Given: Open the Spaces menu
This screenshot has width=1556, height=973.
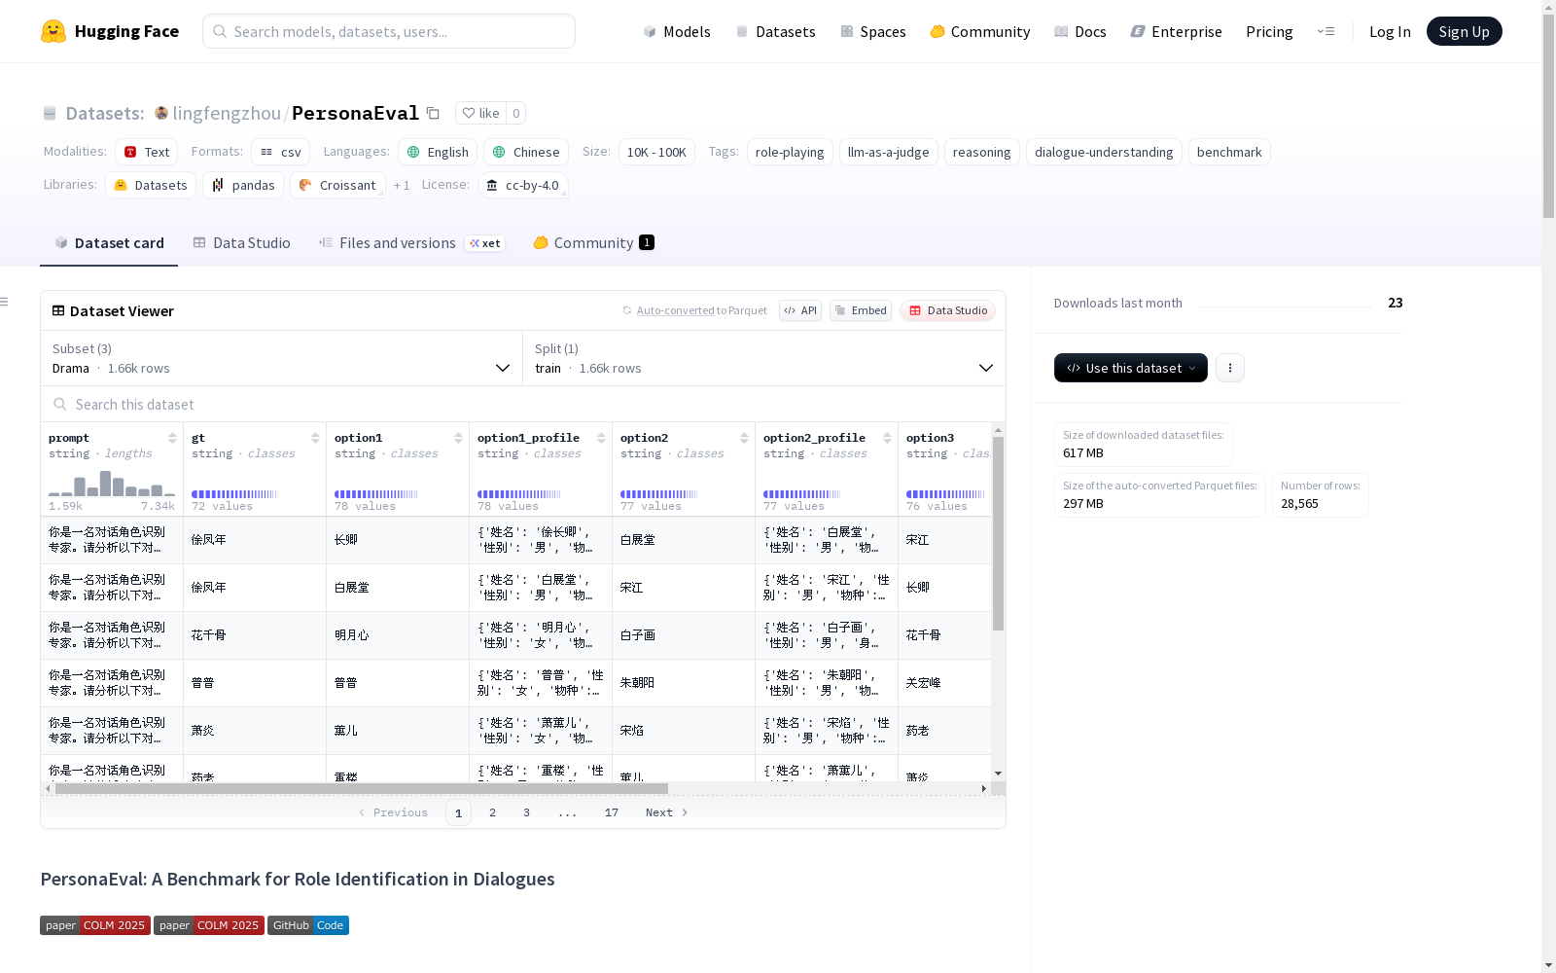Looking at the screenshot, I should 873,31.
